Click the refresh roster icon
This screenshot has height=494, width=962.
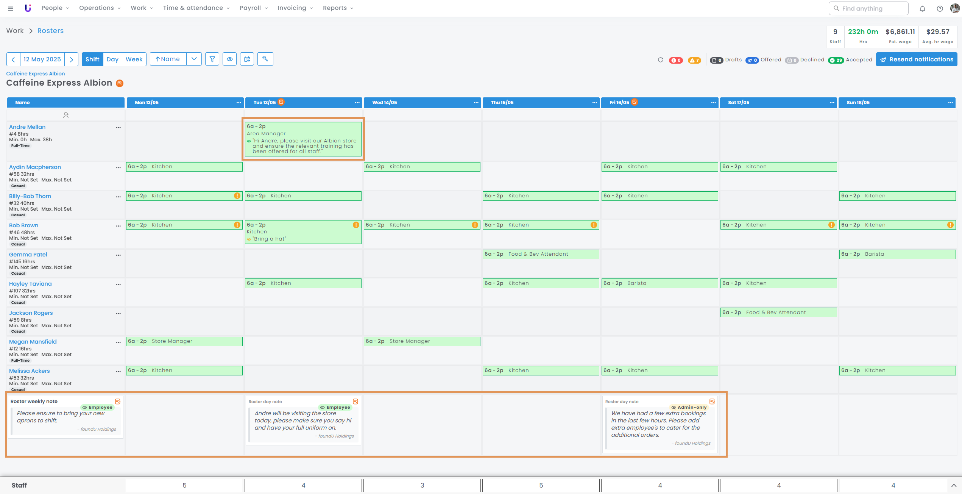click(x=660, y=60)
